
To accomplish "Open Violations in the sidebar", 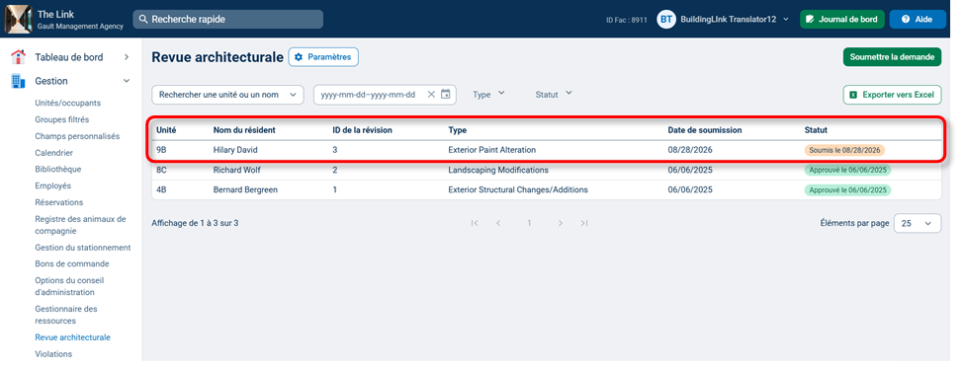I will [x=53, y=354].
